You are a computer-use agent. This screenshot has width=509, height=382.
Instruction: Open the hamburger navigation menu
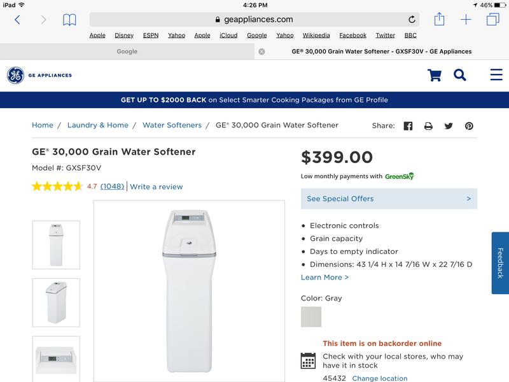click(x=496, y=75)
